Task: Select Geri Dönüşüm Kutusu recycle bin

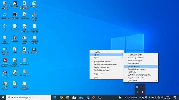Action: [5, 39]
